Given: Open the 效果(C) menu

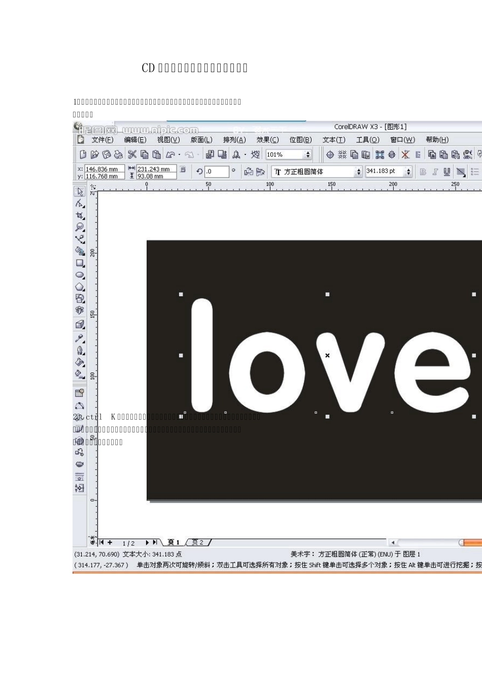Looking at the screenshot, I should point(267,140).
